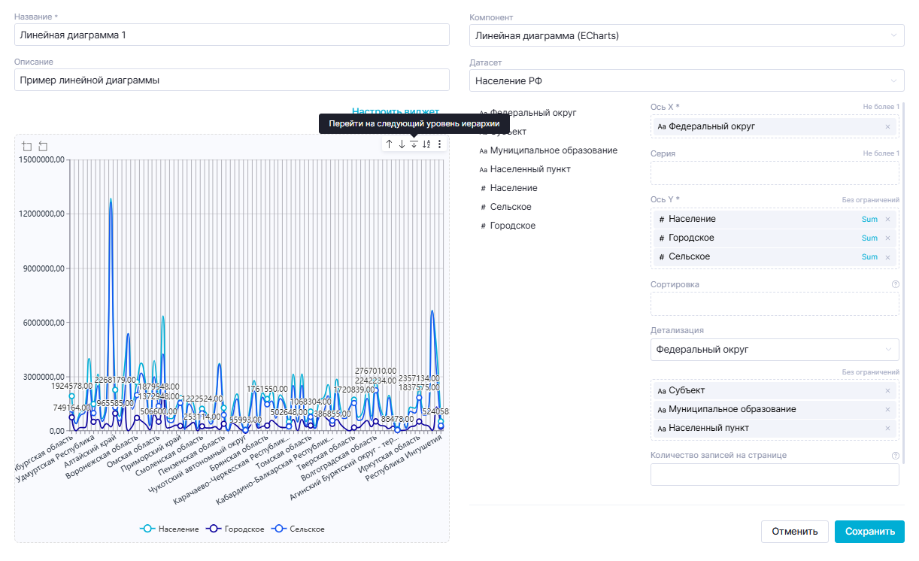919x561 pixels.
Task: Remove Федеральный округ from Ось X
Action: (x=887, y=127)
